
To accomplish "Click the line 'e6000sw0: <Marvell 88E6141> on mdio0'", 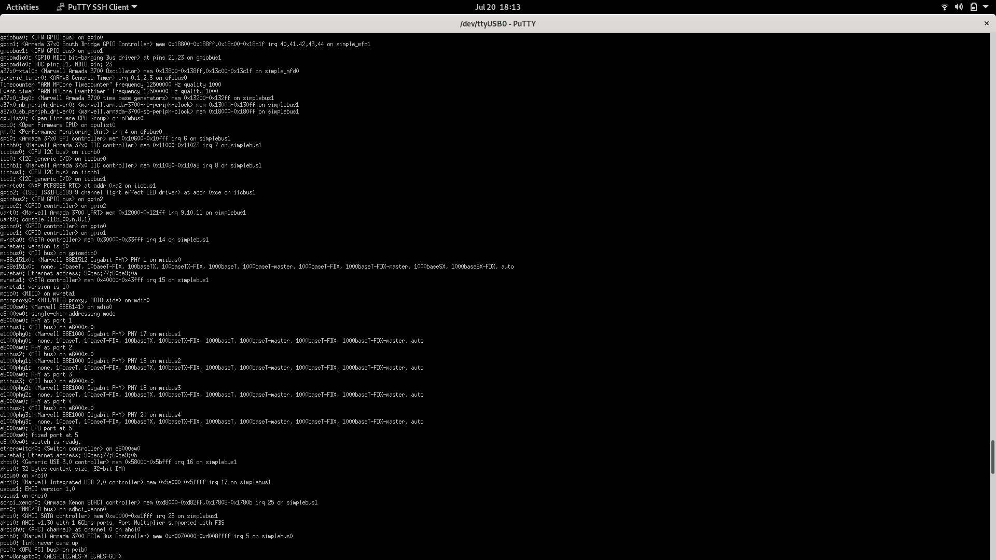I will 56,307.
